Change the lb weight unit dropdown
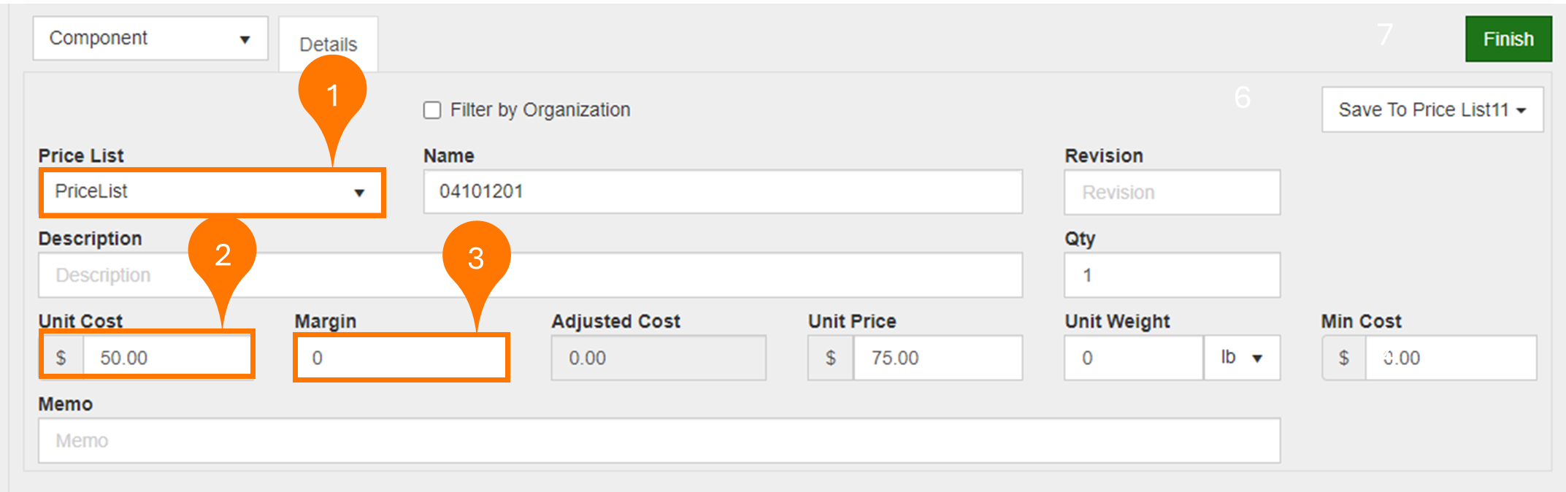 click(1241, 358)
